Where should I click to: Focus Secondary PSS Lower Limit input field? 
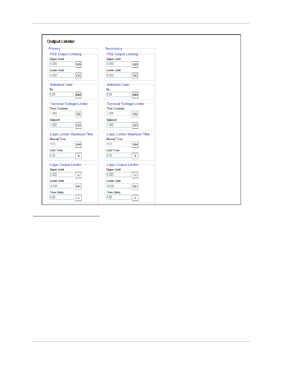tap(118, 75)
